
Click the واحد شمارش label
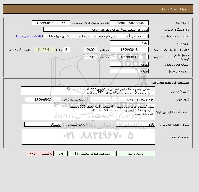coord(75,124)
